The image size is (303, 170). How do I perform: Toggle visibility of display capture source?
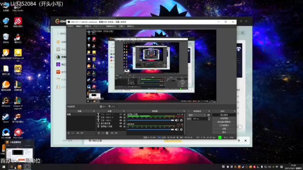120,124
